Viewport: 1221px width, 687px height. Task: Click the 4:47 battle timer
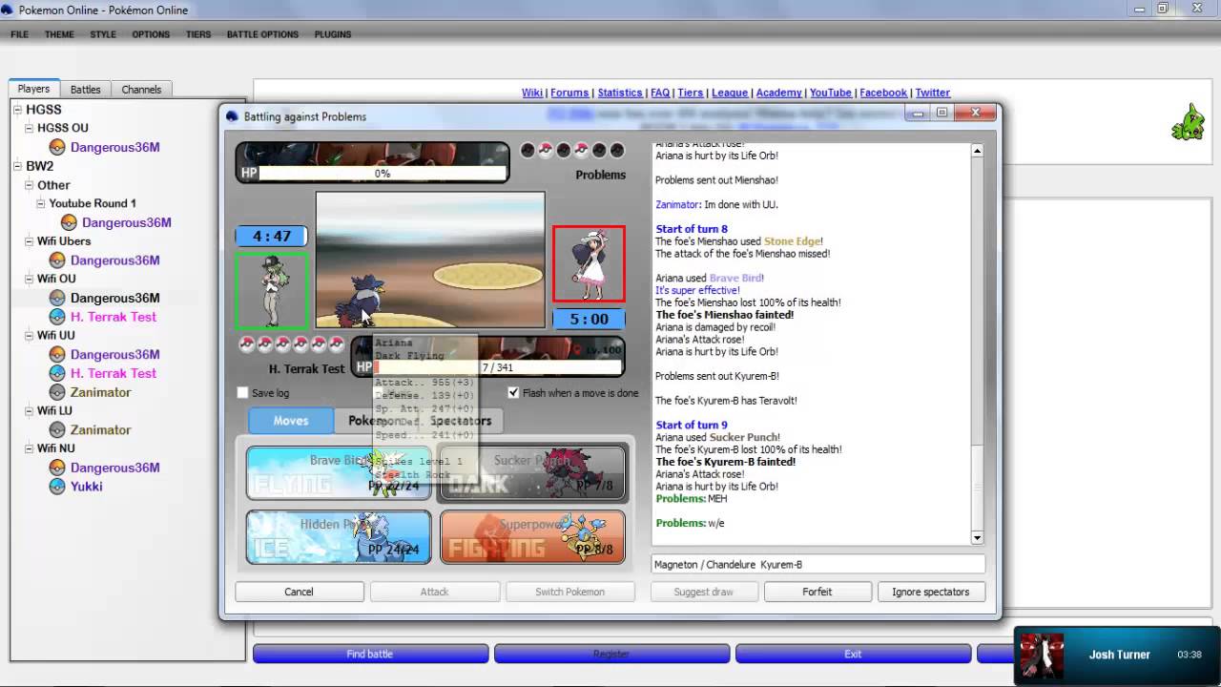point(272,237)
